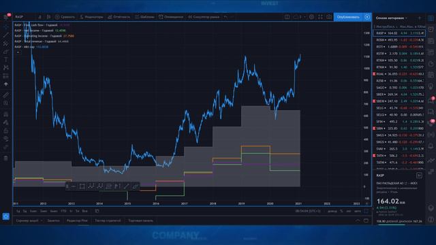
Task: Toggle percent scale button
Action: [341, 211]
